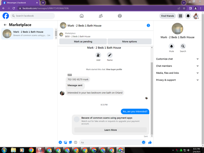This screenshot has height=153, width=204.
Task: Click the conversation list scrollbar thumb
Action: [56, 33]
